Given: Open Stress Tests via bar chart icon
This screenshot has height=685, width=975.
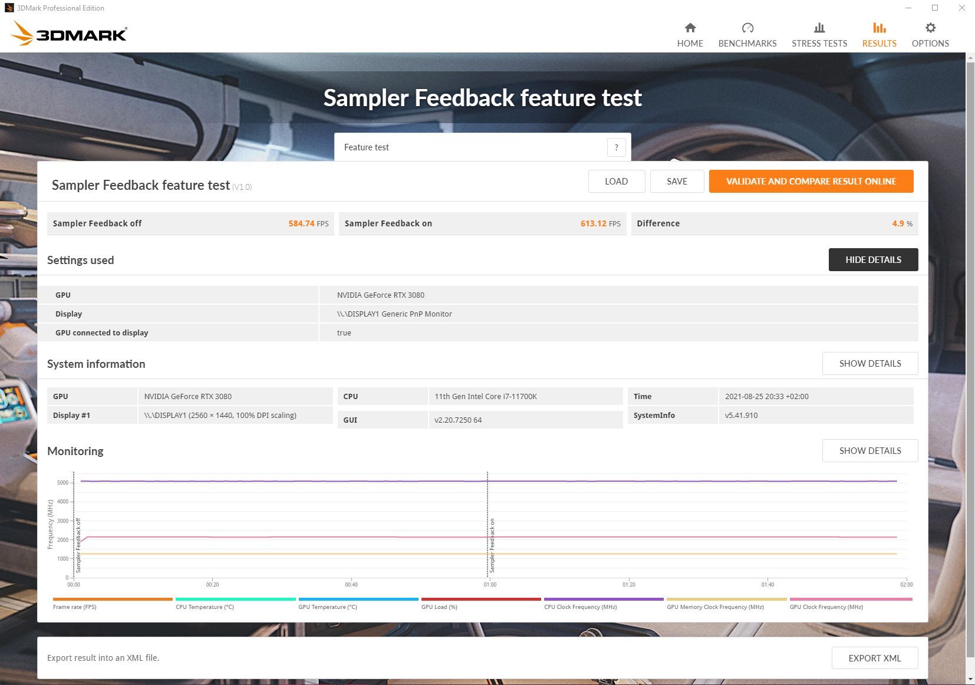Looking at the screenshot, I should click(819, 28).
